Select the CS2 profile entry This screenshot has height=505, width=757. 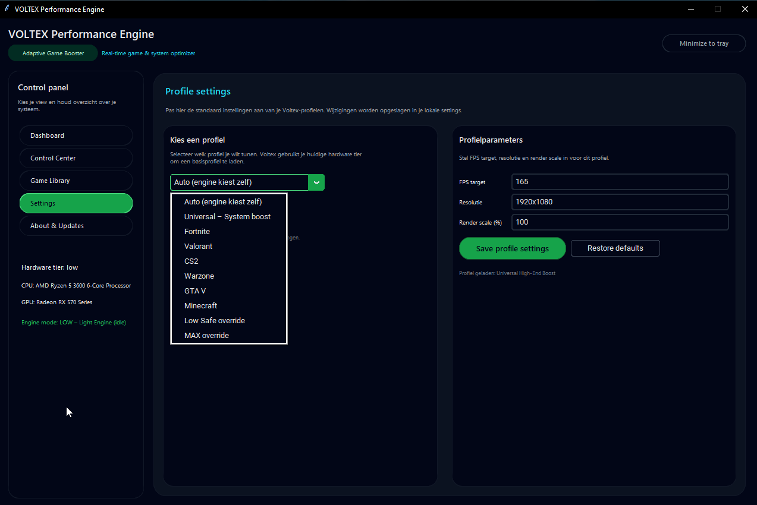pyautogui.click(x=191, y=261)
